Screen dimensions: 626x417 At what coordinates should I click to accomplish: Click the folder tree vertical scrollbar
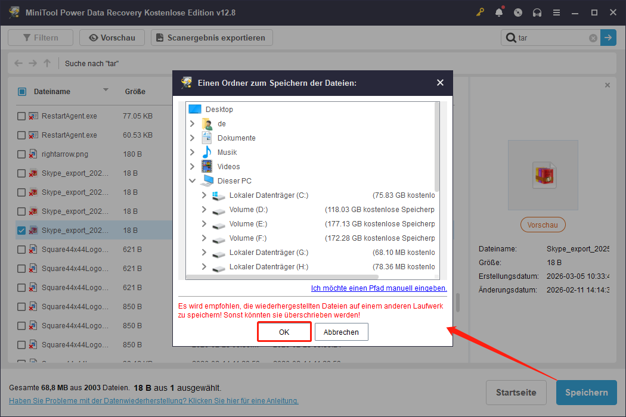437,147
